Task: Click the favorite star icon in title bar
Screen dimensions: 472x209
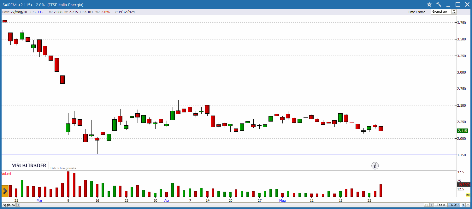Action: click(x=429, y=4)
